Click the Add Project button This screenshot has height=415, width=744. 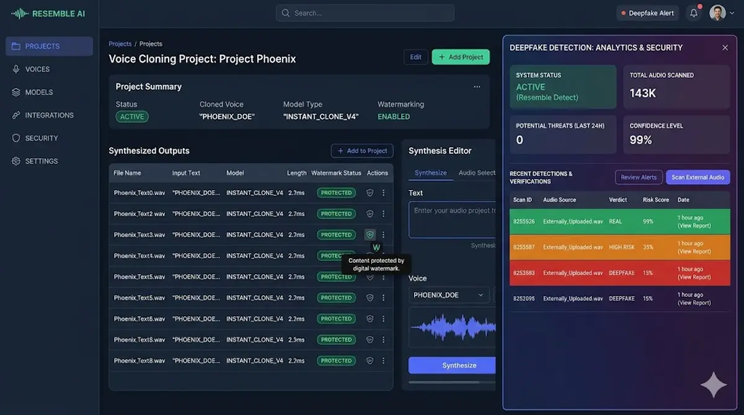[x=461, y=57]
